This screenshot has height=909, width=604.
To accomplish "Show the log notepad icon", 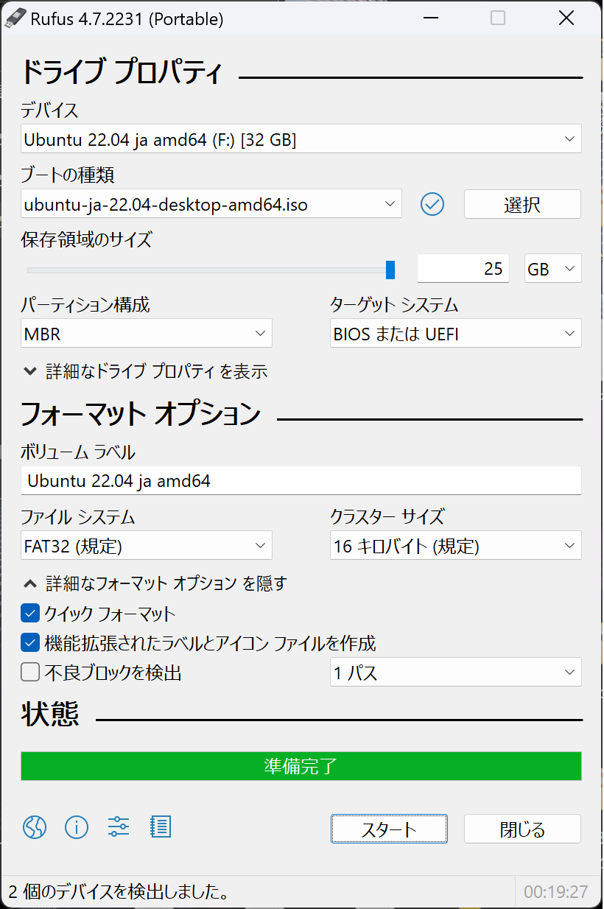I will pyautogui.click(x=161, y=827).
